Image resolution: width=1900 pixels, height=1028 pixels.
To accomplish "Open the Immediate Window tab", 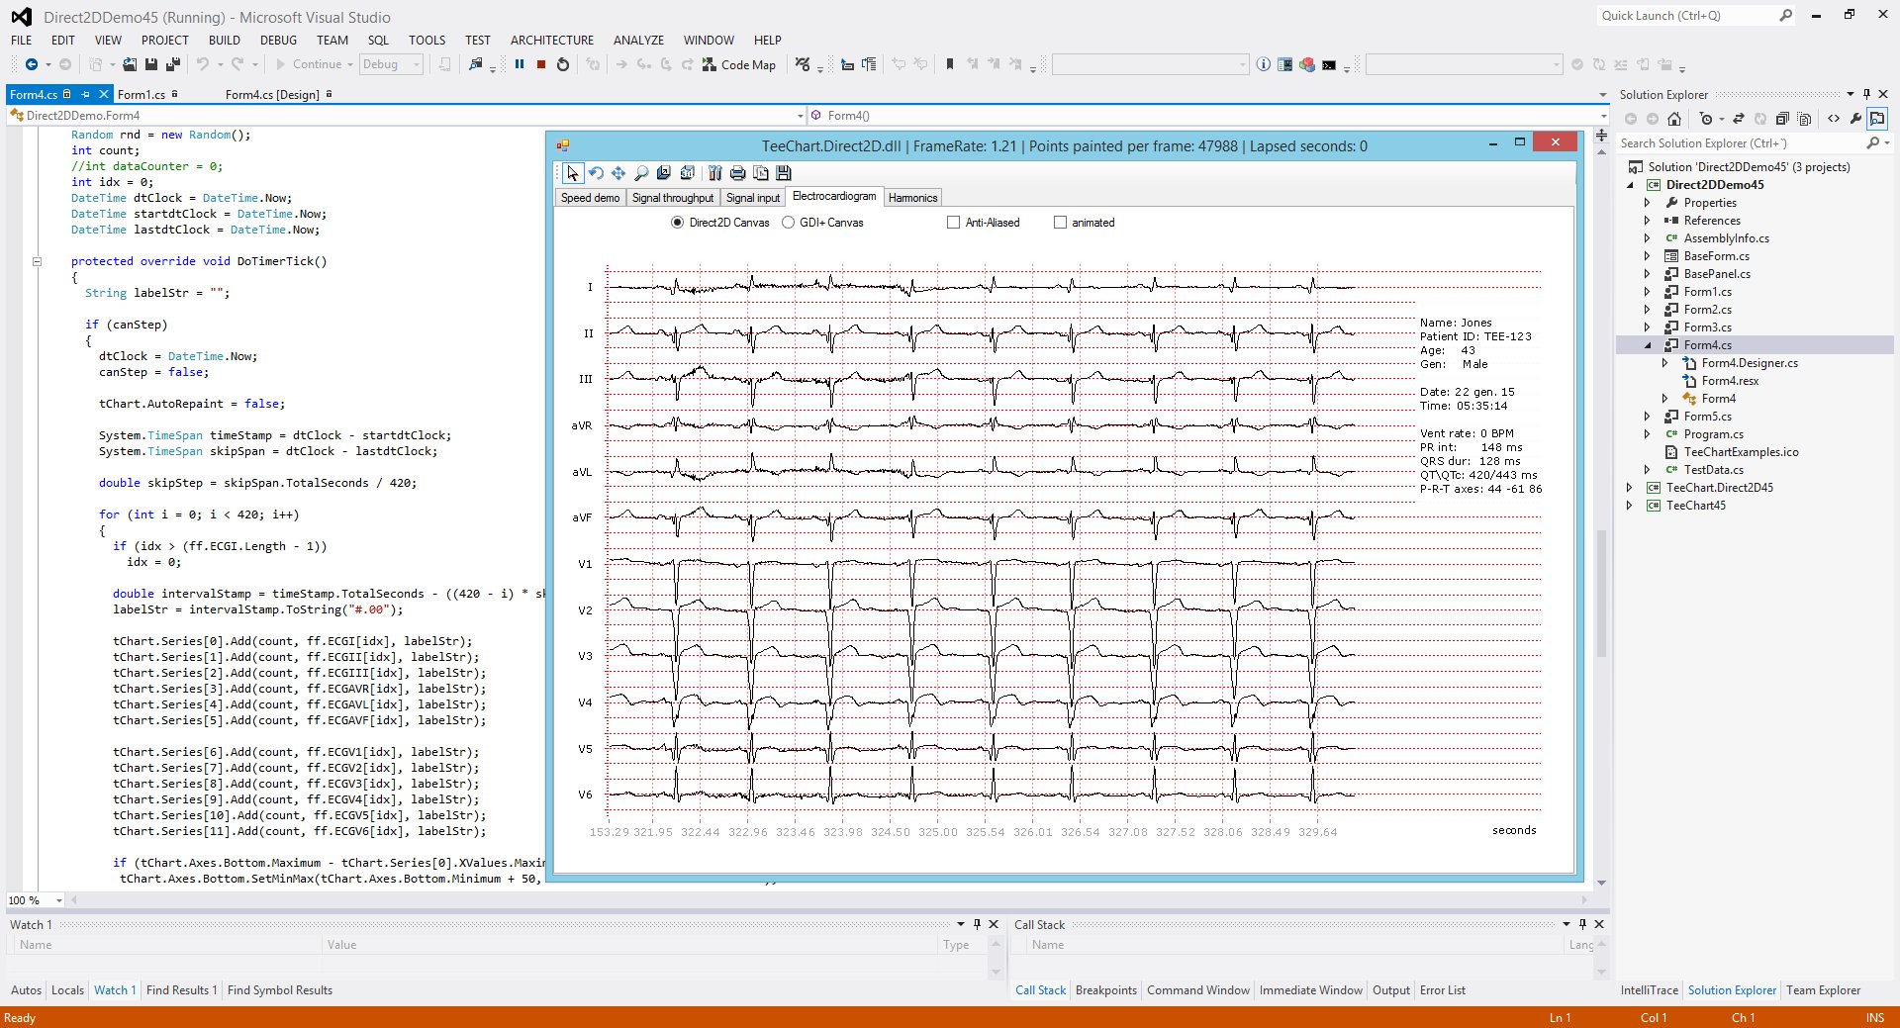I will 1311,990.
